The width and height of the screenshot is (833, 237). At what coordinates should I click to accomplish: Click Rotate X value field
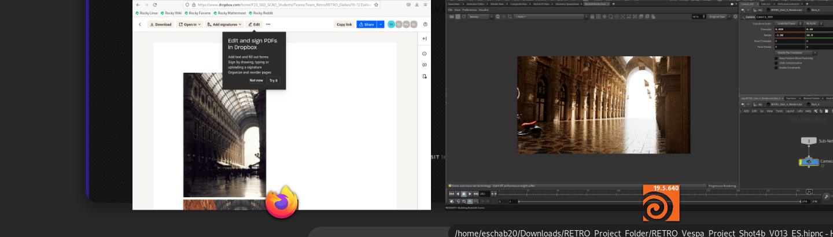(790, 35)
